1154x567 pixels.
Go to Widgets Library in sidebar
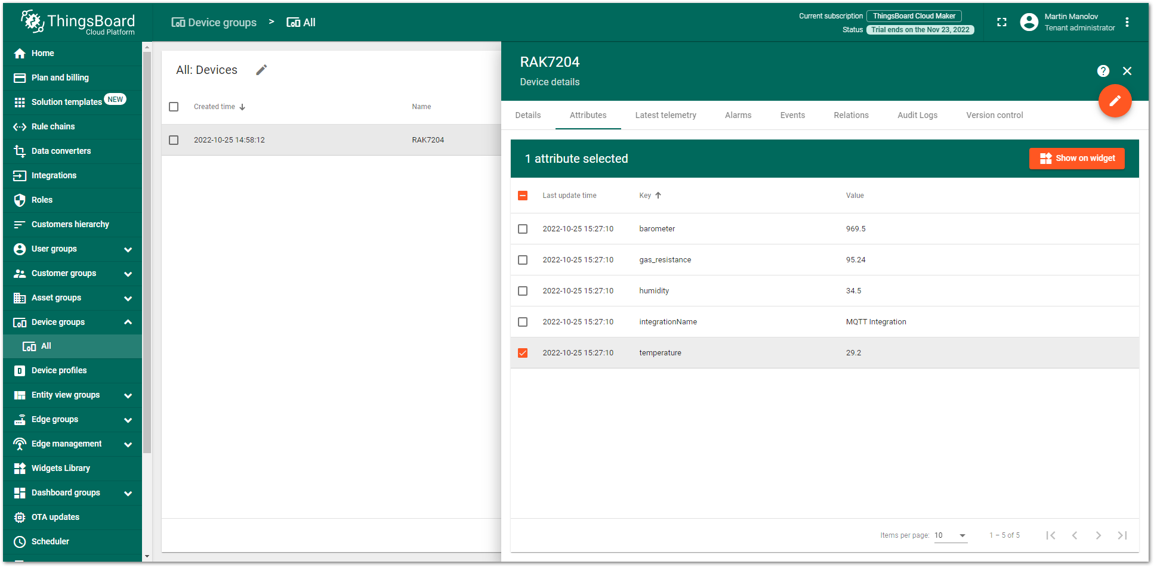pos(60,468)
